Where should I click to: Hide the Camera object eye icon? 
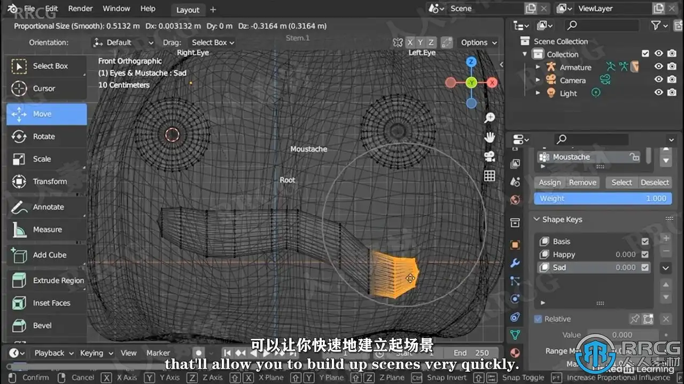point(659,80)
